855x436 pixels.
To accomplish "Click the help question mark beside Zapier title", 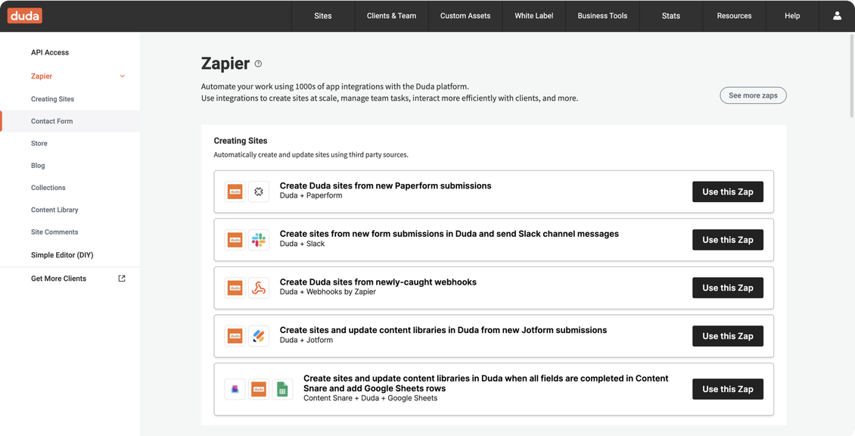I will (258, 64).
